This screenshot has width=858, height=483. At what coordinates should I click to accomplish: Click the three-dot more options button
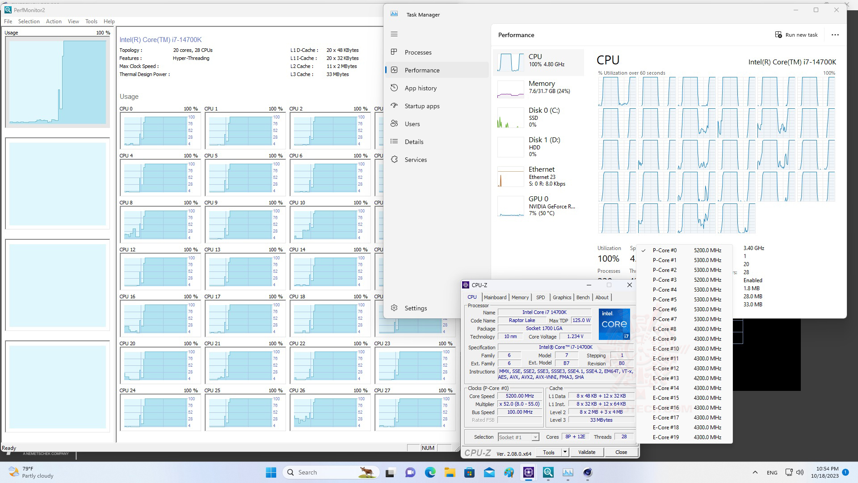coord(835,35)
